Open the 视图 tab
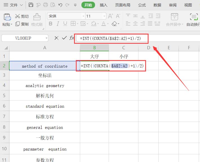The height and width of the screenshot is (162, 200). 188,5
